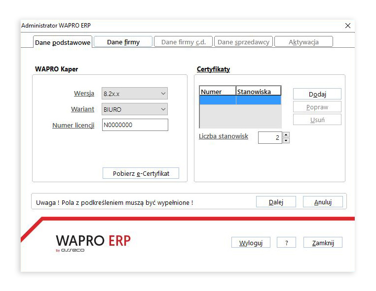Image resolution: width=376 pixels, height=291 pixels.
Task: Switch to the Dane podstawowe tab
Action: pos(63,42)
